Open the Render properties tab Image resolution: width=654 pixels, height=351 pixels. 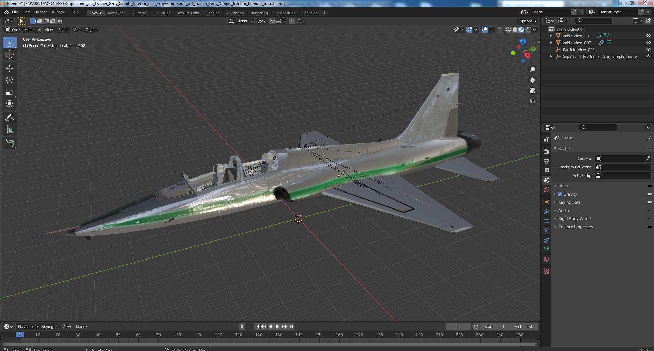click(546, 151)
